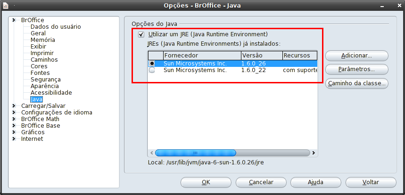Open the Parâmetros... dialog button

point(357,69)
